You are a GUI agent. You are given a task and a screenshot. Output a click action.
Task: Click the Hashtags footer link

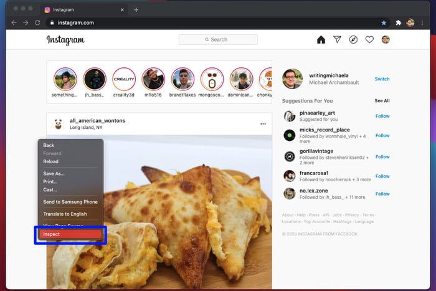pyautogui.click(x=342, y=222)
